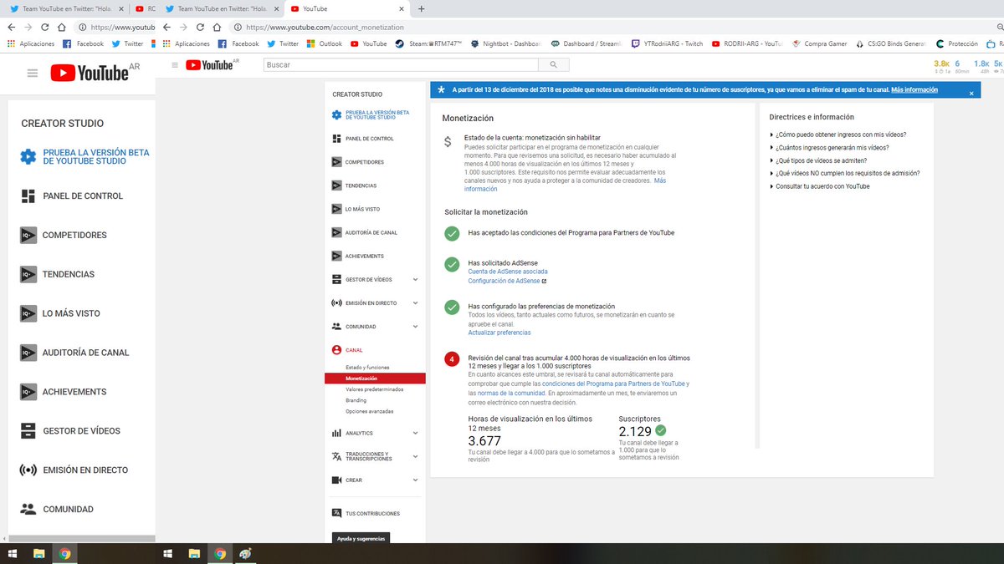1004x564 pixels.
Task: Expand Consultar tu acuerdo con YouTube
Action: coord(819,186)
